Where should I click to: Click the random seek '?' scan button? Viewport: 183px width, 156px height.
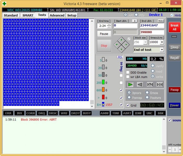pyautogui.click(x=150, y=85)
